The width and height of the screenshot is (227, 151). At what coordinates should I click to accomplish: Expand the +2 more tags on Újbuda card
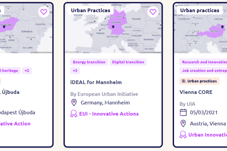point(27,71)
